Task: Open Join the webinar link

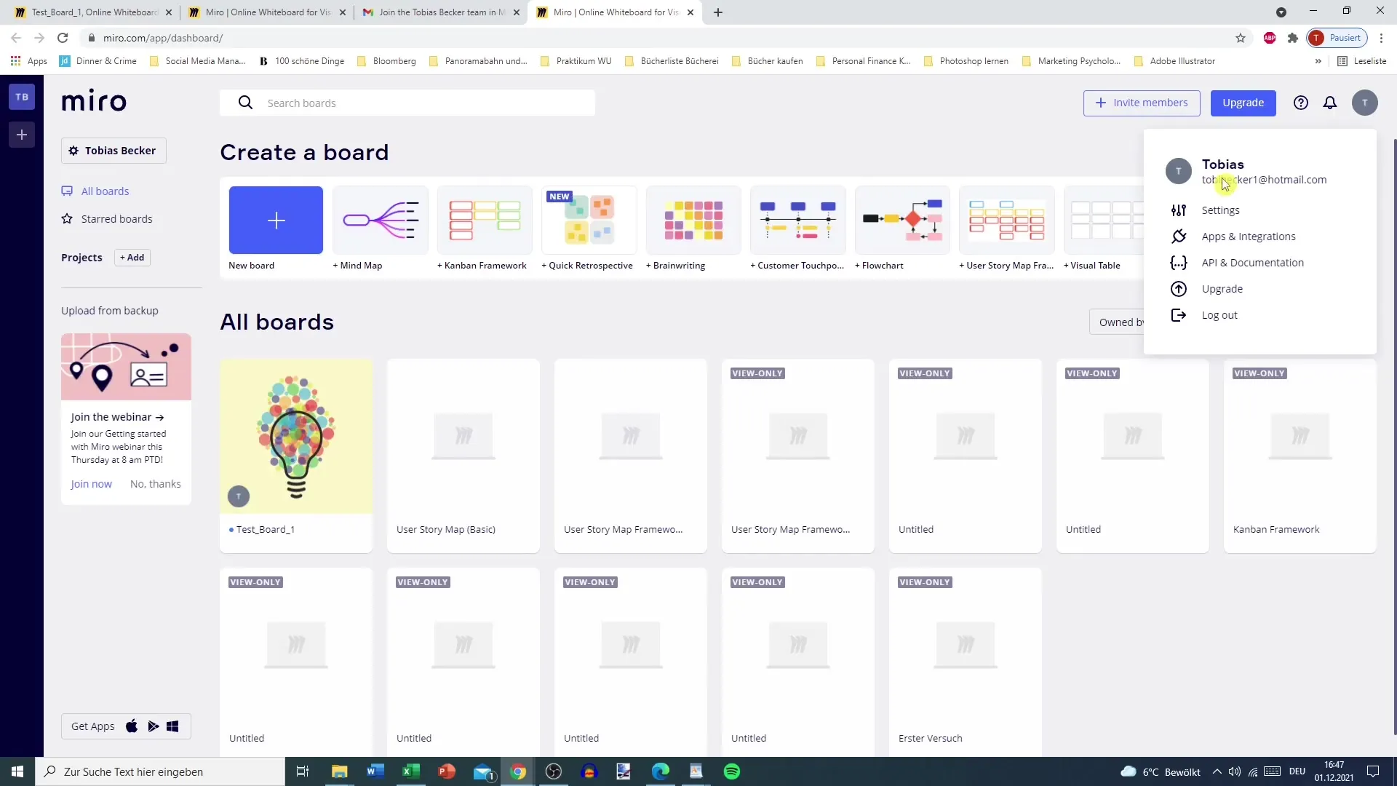Action: pyautogui.click(x=117, y=417)
